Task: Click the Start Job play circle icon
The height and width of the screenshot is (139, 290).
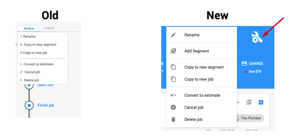Action: tap(29, 85)
